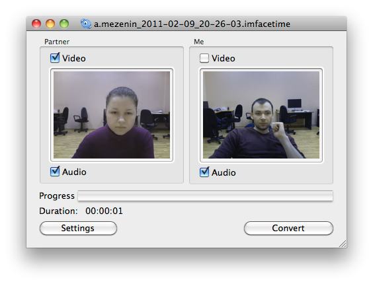The height and width of the screenshot is (284, 373).
Task: Click the Partner group heading label
Action: tap(57, 42)
